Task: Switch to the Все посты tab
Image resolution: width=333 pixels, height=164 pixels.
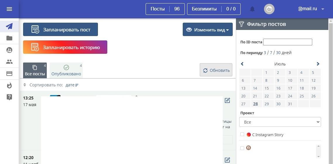Action: [35, 70]
